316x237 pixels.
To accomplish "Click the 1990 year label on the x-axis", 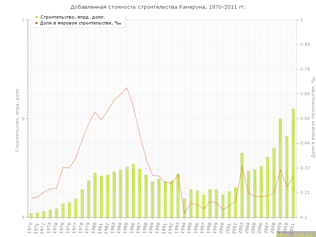I will click(158, 228).
